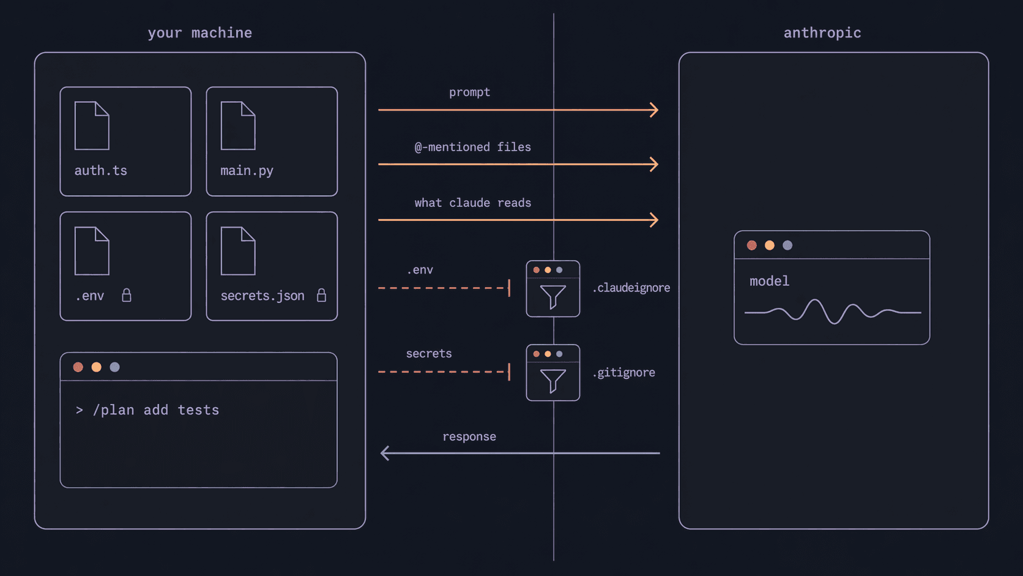
Task: Open the secrets.json file icon
Action: (x=239, y=251)
